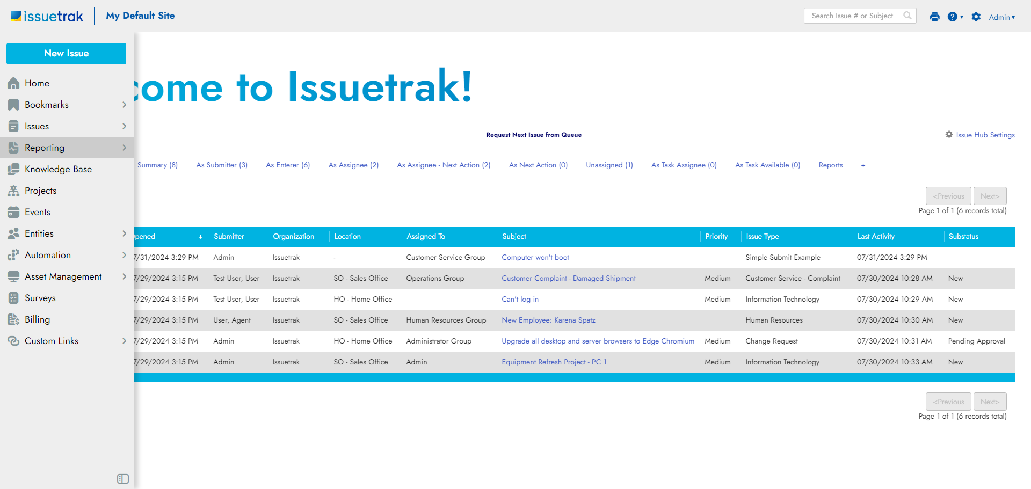
Task: Click the top Previous page button
Action: point(948,196)
